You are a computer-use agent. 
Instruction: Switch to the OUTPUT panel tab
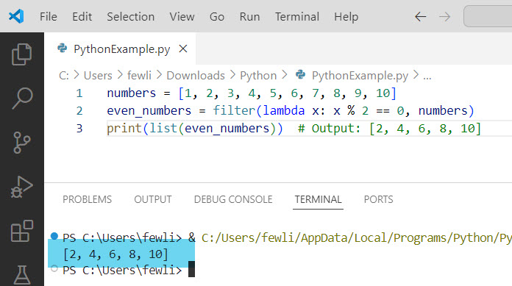(x=153, y=199)
